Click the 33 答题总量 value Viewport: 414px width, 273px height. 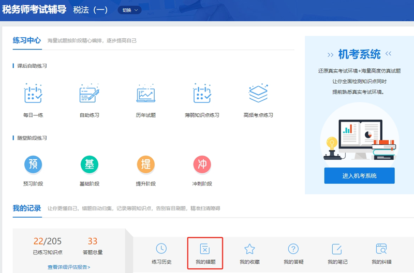click(x=93, y=241)
